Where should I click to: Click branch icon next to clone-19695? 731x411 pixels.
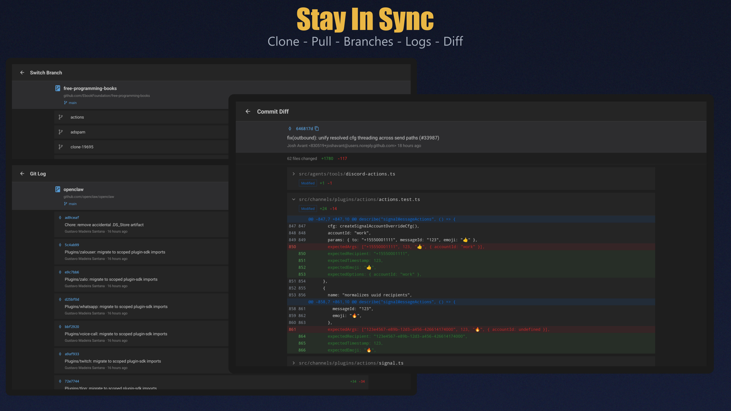[61, 147]
